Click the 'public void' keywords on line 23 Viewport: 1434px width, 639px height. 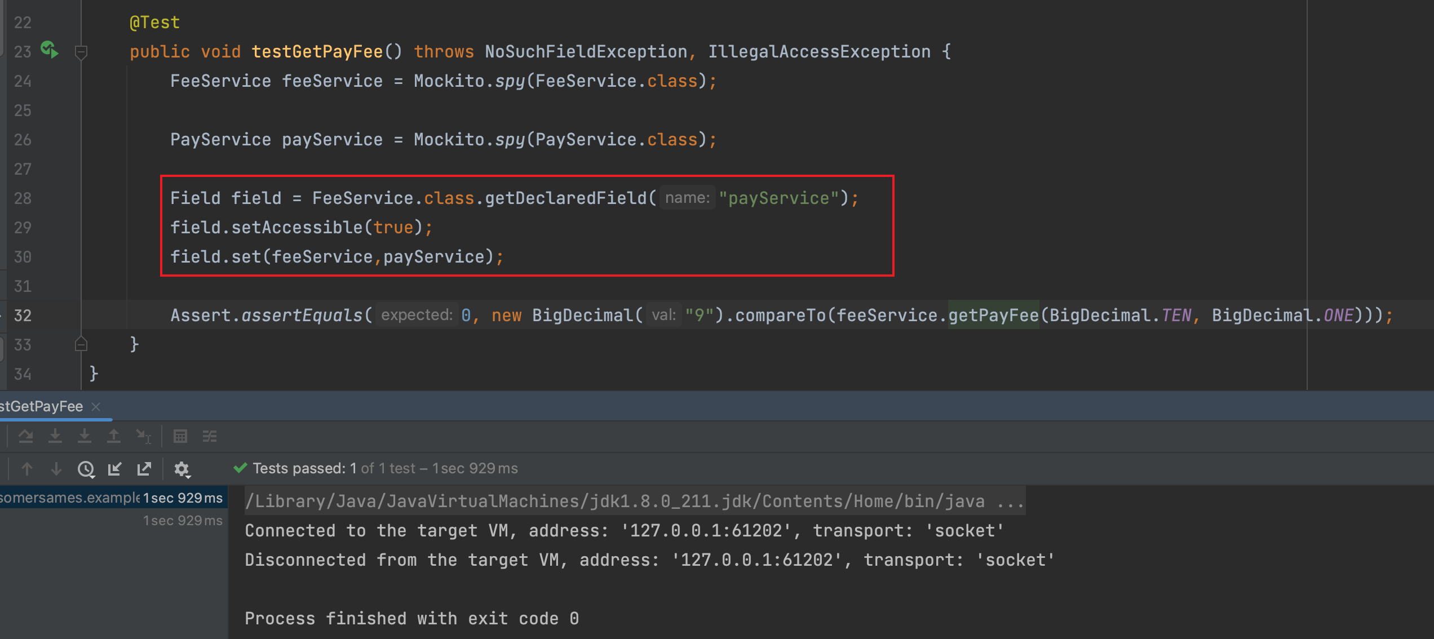[x=185, y=51]
